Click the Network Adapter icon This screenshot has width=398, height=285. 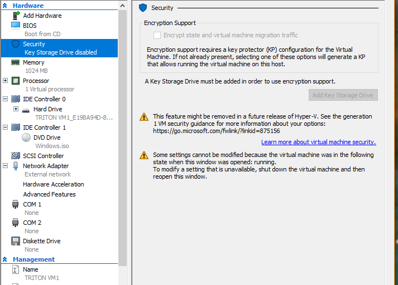(16, 166)
